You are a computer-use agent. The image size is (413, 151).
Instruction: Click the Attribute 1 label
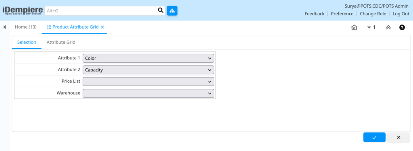click(69, 58)
